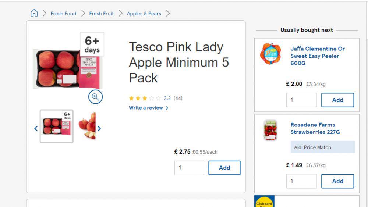Focus Pink Lady quantity field
This screenshot has width=368, height=207.
pos(189,168)
